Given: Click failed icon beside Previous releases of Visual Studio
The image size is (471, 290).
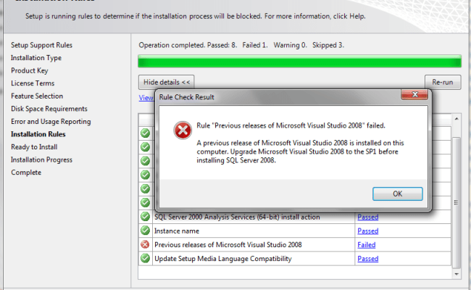Looking at the screenshot, I should [x=145, y=244].
